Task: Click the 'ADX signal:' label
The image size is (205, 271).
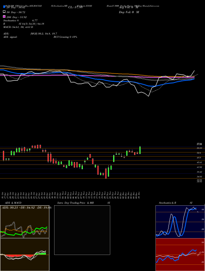Action: (x=10, y=37)
